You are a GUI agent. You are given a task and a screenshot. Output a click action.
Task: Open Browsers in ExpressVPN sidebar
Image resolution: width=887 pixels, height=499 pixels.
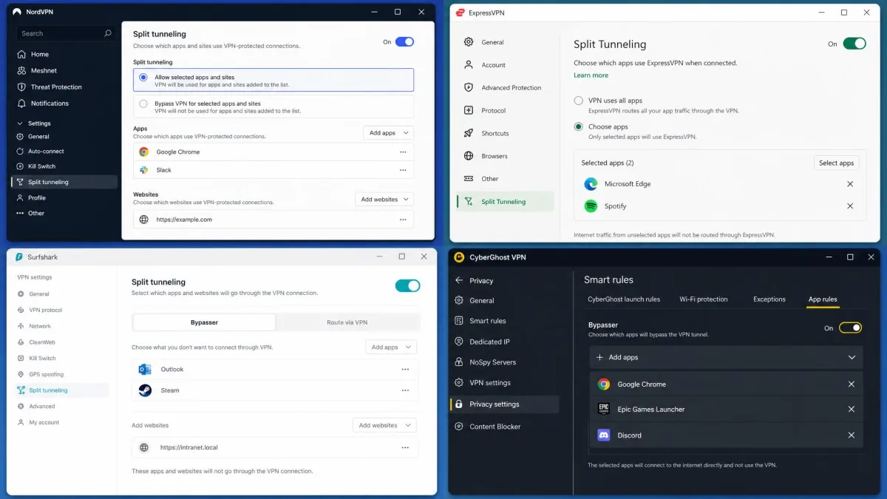coord(494,156)
